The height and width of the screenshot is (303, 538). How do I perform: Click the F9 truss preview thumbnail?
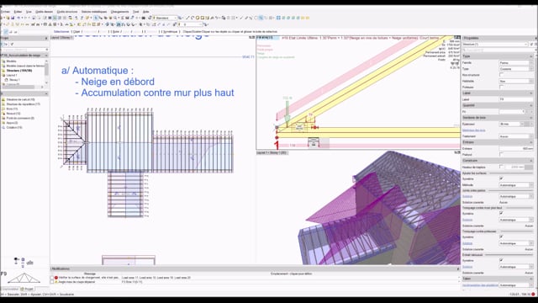point(24,278)
